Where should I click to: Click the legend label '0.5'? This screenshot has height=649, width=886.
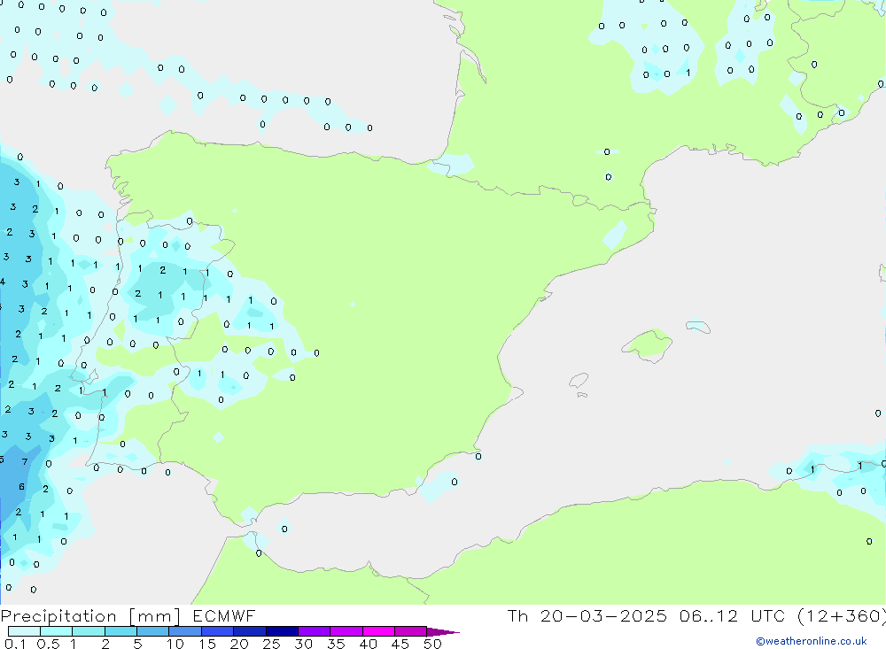click(x=48, y=644)
